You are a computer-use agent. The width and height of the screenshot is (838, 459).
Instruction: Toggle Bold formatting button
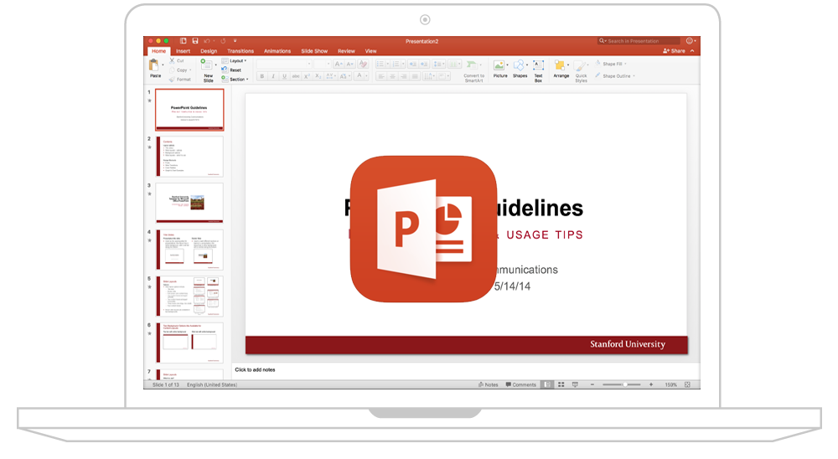[261, 76]
